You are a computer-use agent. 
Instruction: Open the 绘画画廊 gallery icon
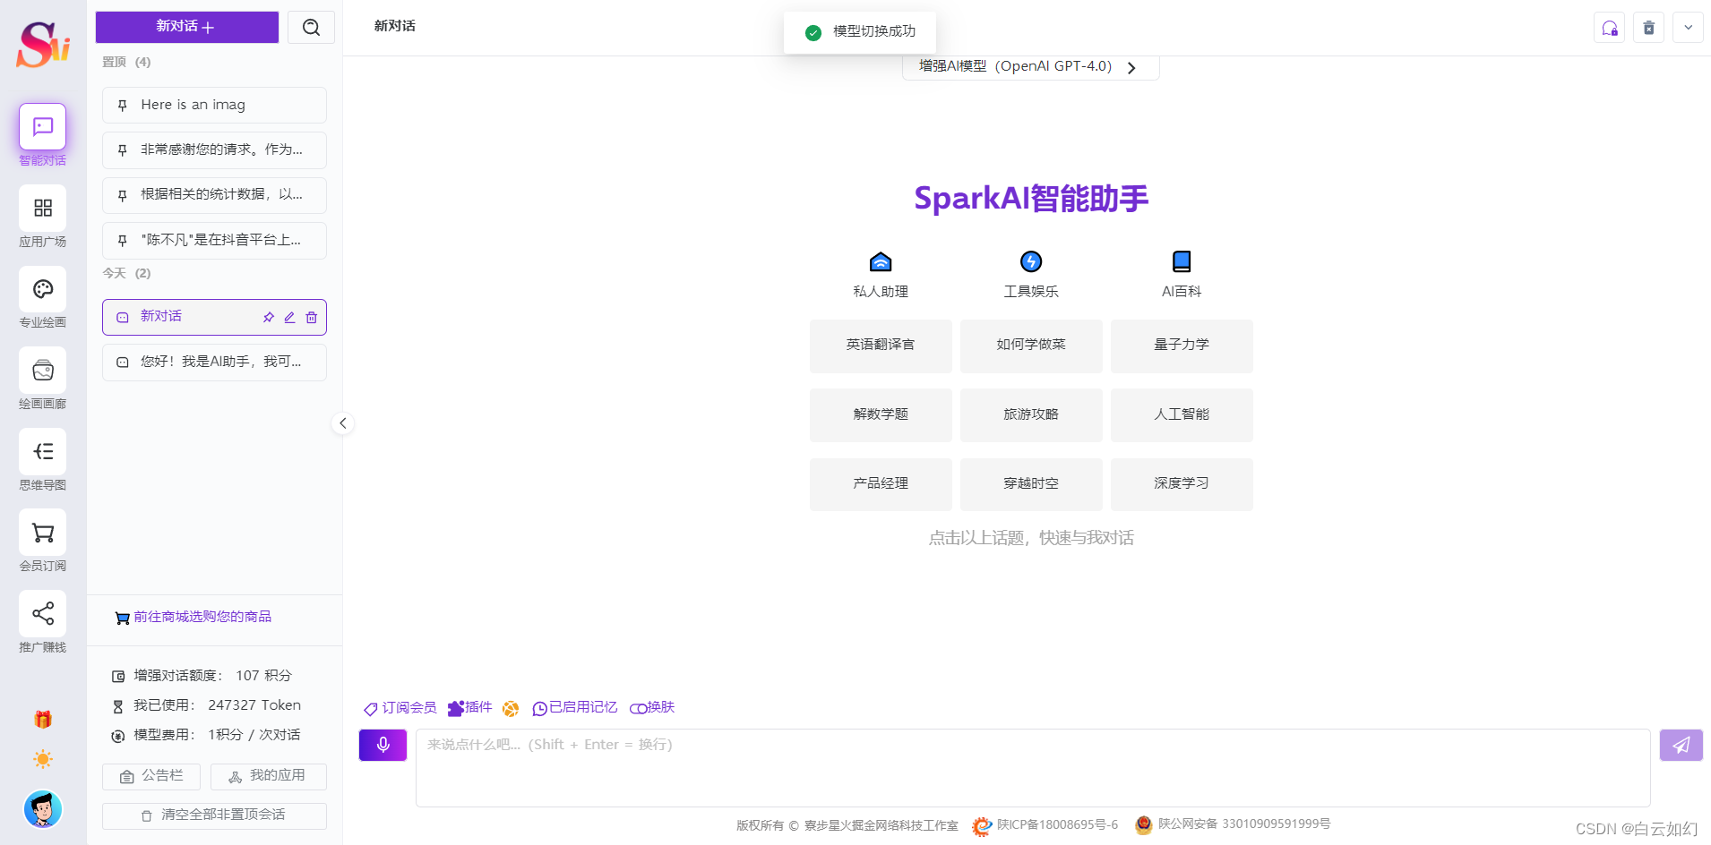coord(42,371)
